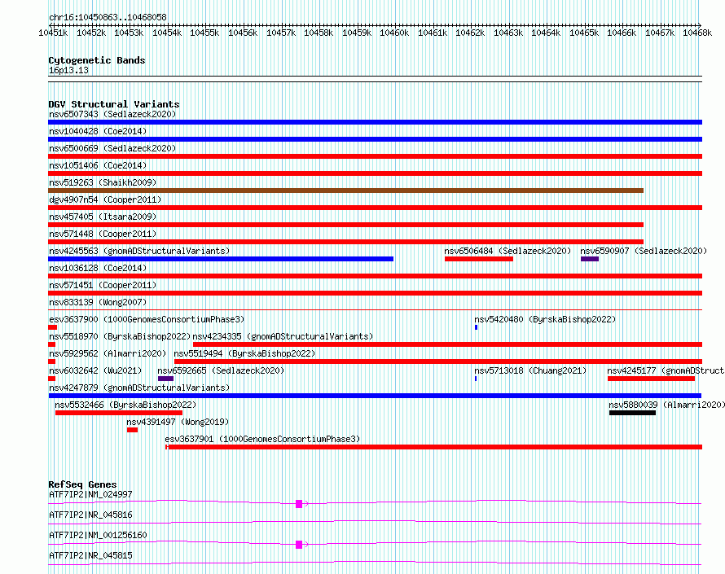Open nsv4234335 (gnomADStructuralVariants) label
The height and width of the screenshot is (574, 725).
click(x=283, y=336)
